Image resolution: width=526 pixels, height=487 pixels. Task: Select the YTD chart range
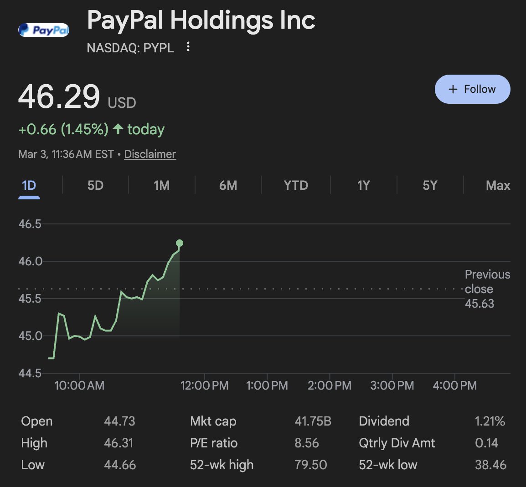pos(296,185)
